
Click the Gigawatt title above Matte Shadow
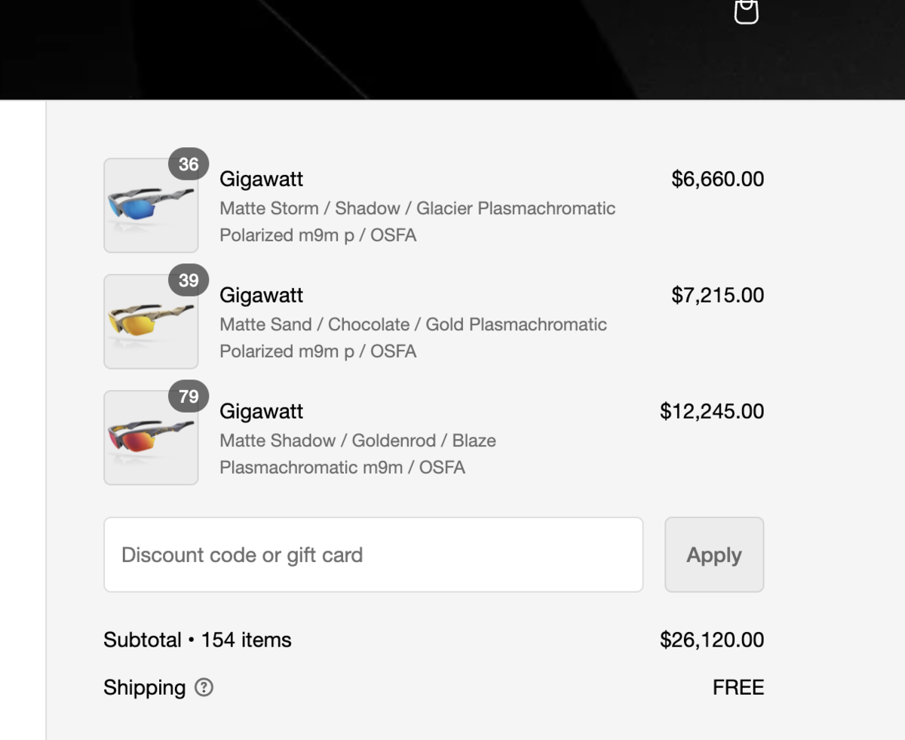(x=261, y=412)
